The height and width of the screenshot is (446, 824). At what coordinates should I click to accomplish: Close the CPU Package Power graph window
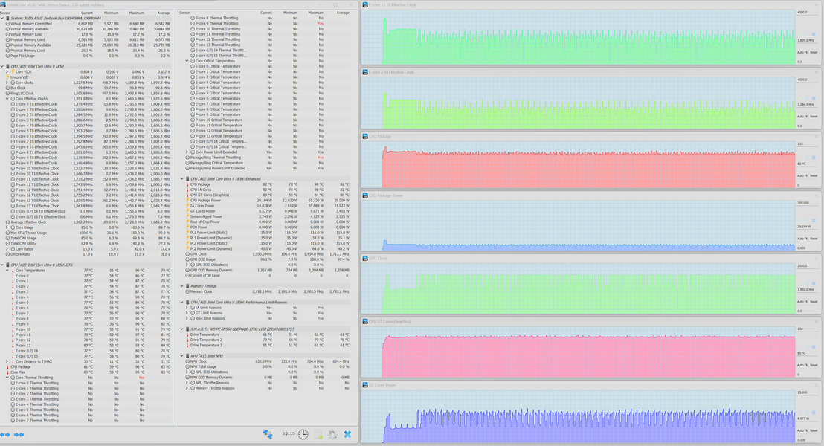pyautogui.click(x=817, y=195)
